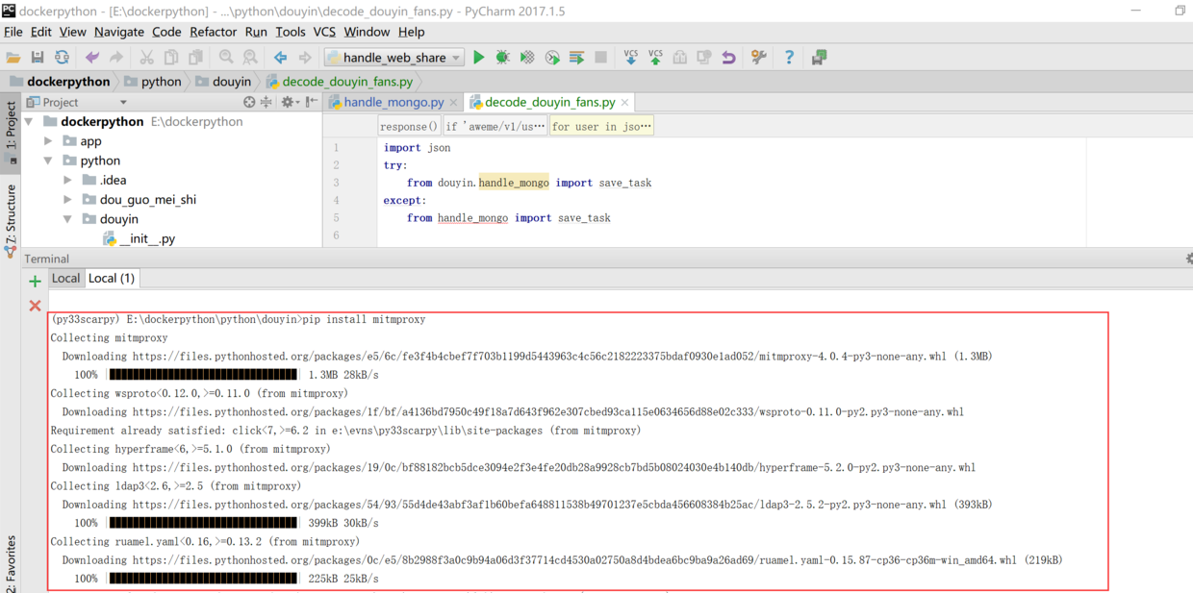Open the Navigate menu
Viewport: 1193px width, 593px height.
pos(119,32)
